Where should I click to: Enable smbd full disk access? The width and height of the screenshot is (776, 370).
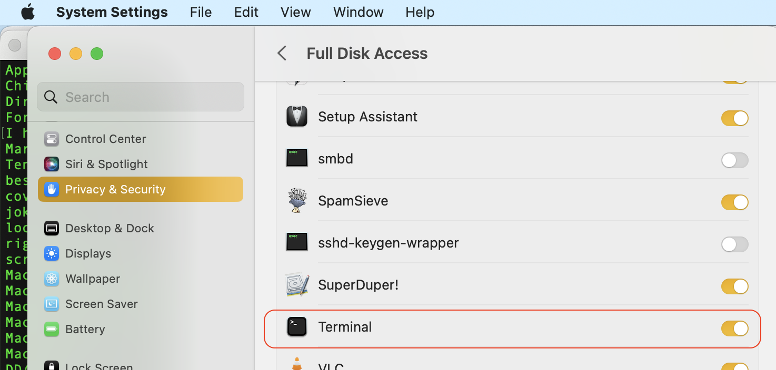click(x=735, y=160)
